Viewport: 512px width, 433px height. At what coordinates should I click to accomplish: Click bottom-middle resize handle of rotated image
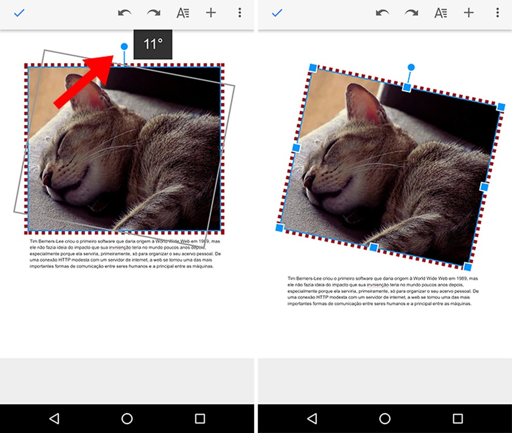(x=374, y=247)
